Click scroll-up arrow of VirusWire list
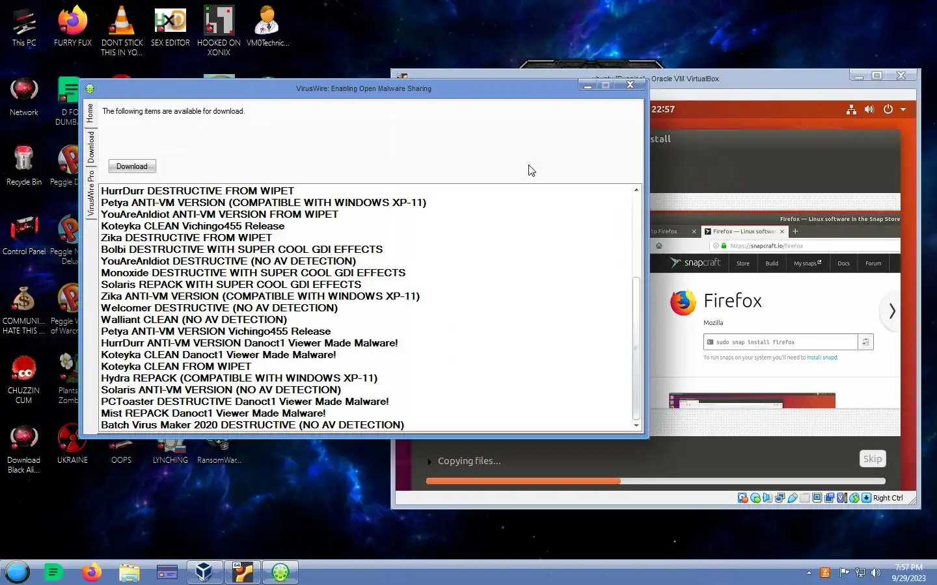Viewport: 937px width, 585px height. pyautogui.click(x=636, y=190)
